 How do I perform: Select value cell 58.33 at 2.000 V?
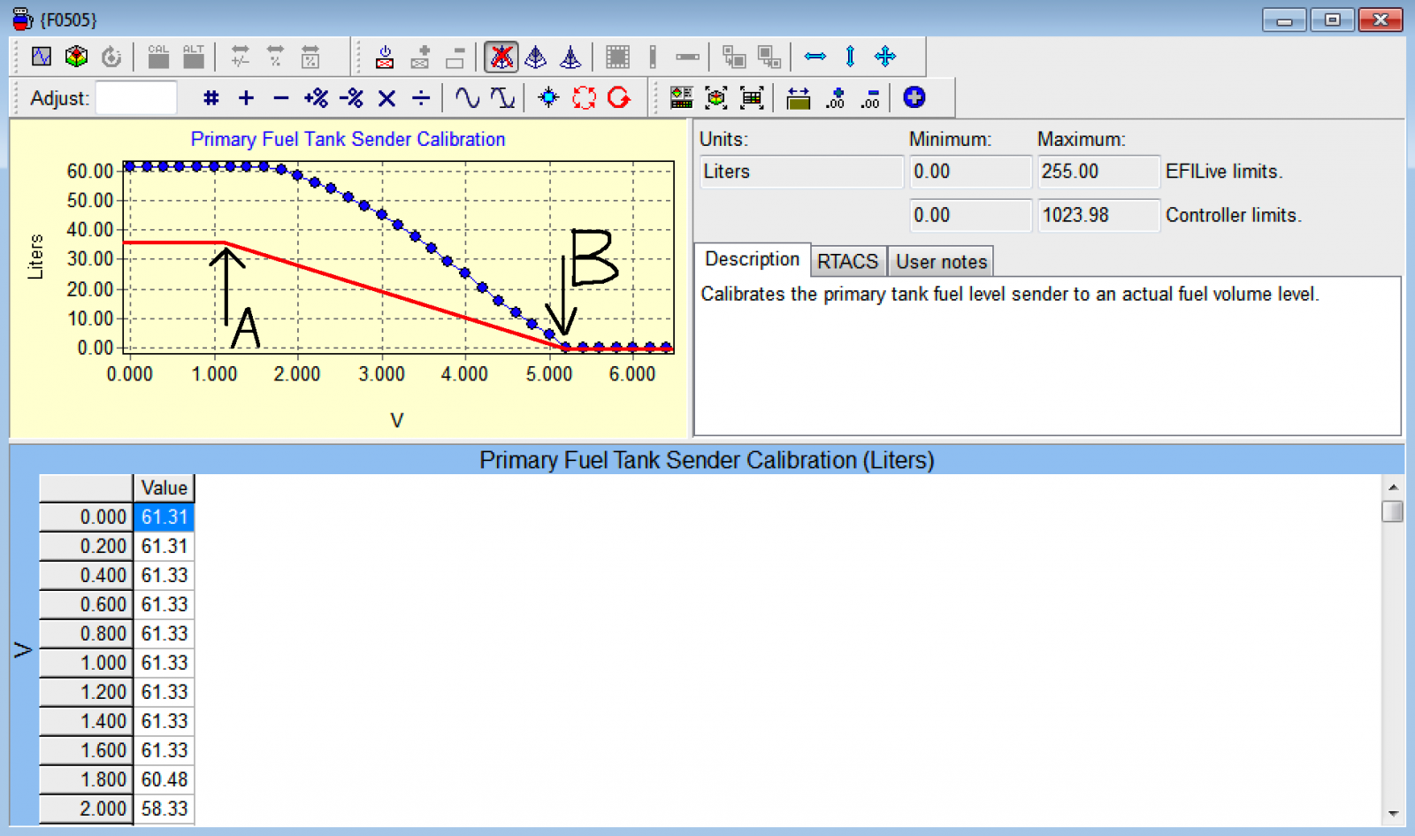pyautogui.click(x=164, y=809)
